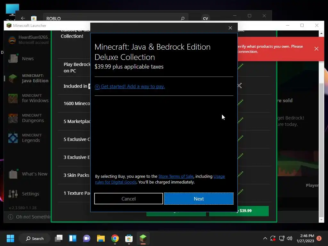The width and height of the screenshot is (328, 246).
Task: Click the volume speaker tray icon
Action: pyautogui.click(x=290, y=238)
